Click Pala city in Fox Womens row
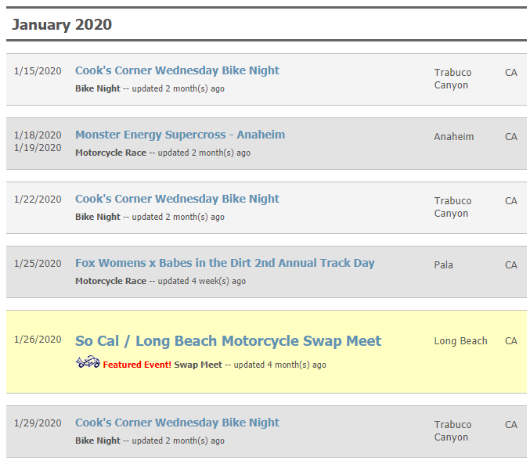Viewport: 530px width, 464px height. [x=443, y=265]
